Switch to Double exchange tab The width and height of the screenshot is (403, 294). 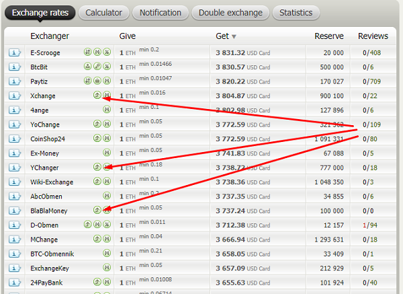click(230, 13)
